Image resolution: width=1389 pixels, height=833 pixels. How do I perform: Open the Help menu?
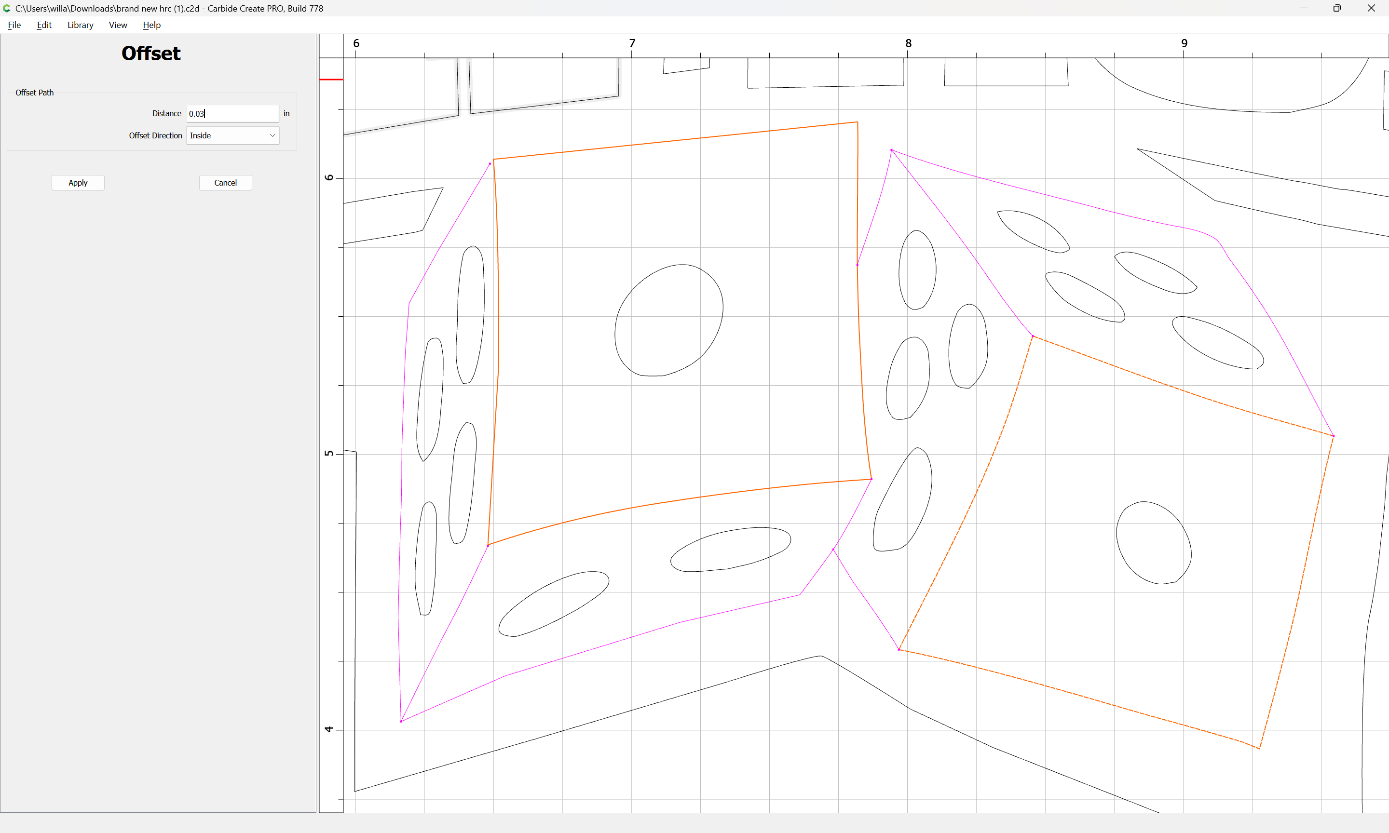click(151, 25)
